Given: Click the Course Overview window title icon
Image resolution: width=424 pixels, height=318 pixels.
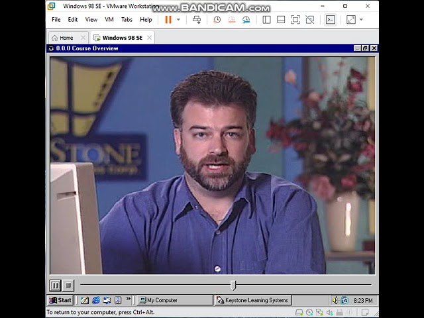Looking at the screenshot, I should tap(51, 48).
